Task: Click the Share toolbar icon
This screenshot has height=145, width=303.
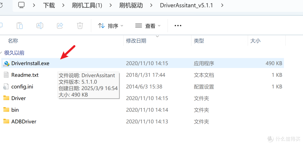Action: pyautogui.click(x=60, y=25)
